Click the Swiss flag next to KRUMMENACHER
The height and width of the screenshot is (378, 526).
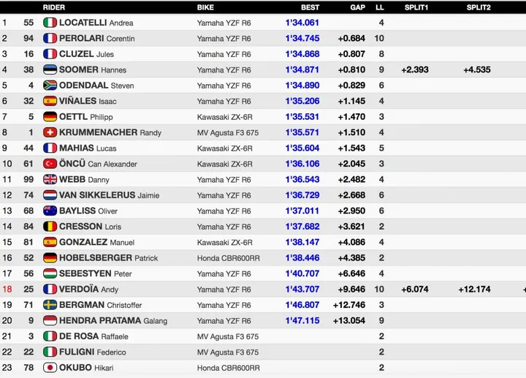coord(50,132)
